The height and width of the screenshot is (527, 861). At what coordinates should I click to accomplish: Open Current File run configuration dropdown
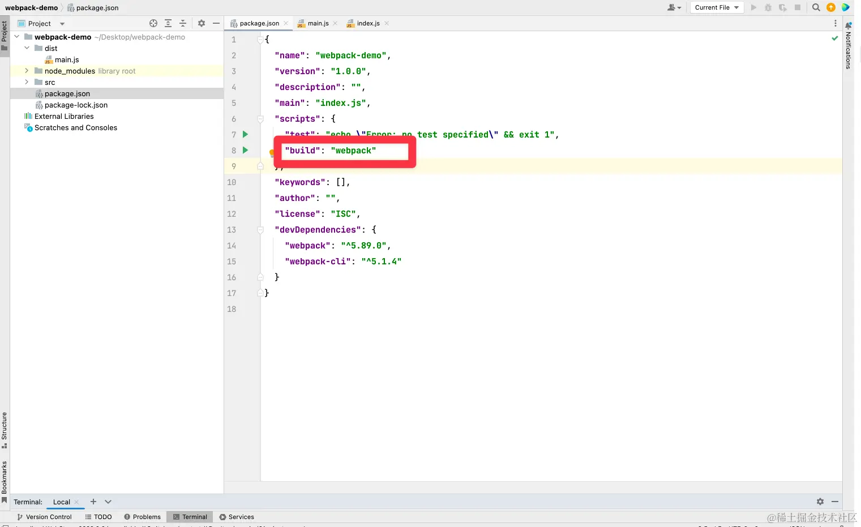[716, 7]
